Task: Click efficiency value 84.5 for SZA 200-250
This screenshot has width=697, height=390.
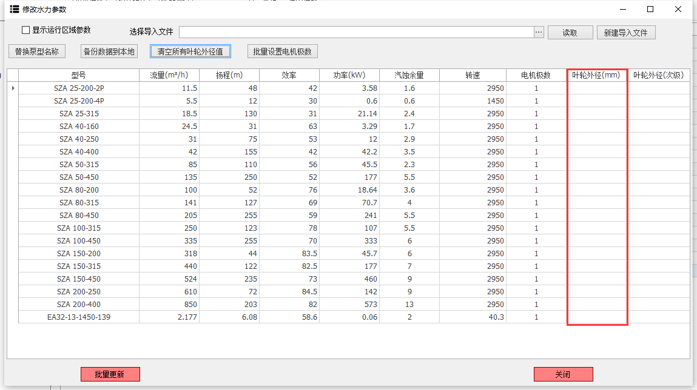Action: pos(289,292)
